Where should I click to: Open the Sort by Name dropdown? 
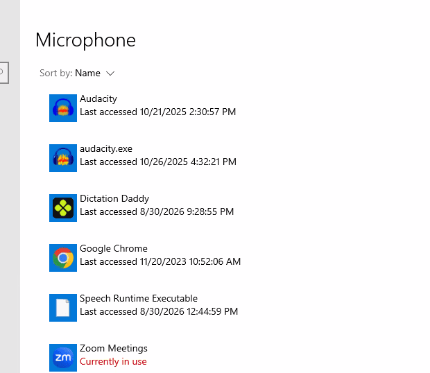point(77,73)
